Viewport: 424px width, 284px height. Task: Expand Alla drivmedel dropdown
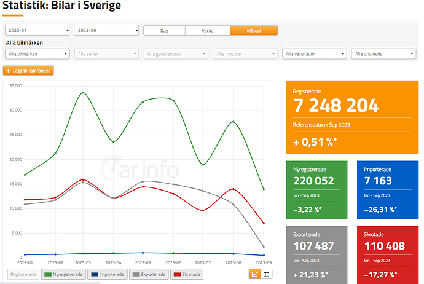point(383,54)
